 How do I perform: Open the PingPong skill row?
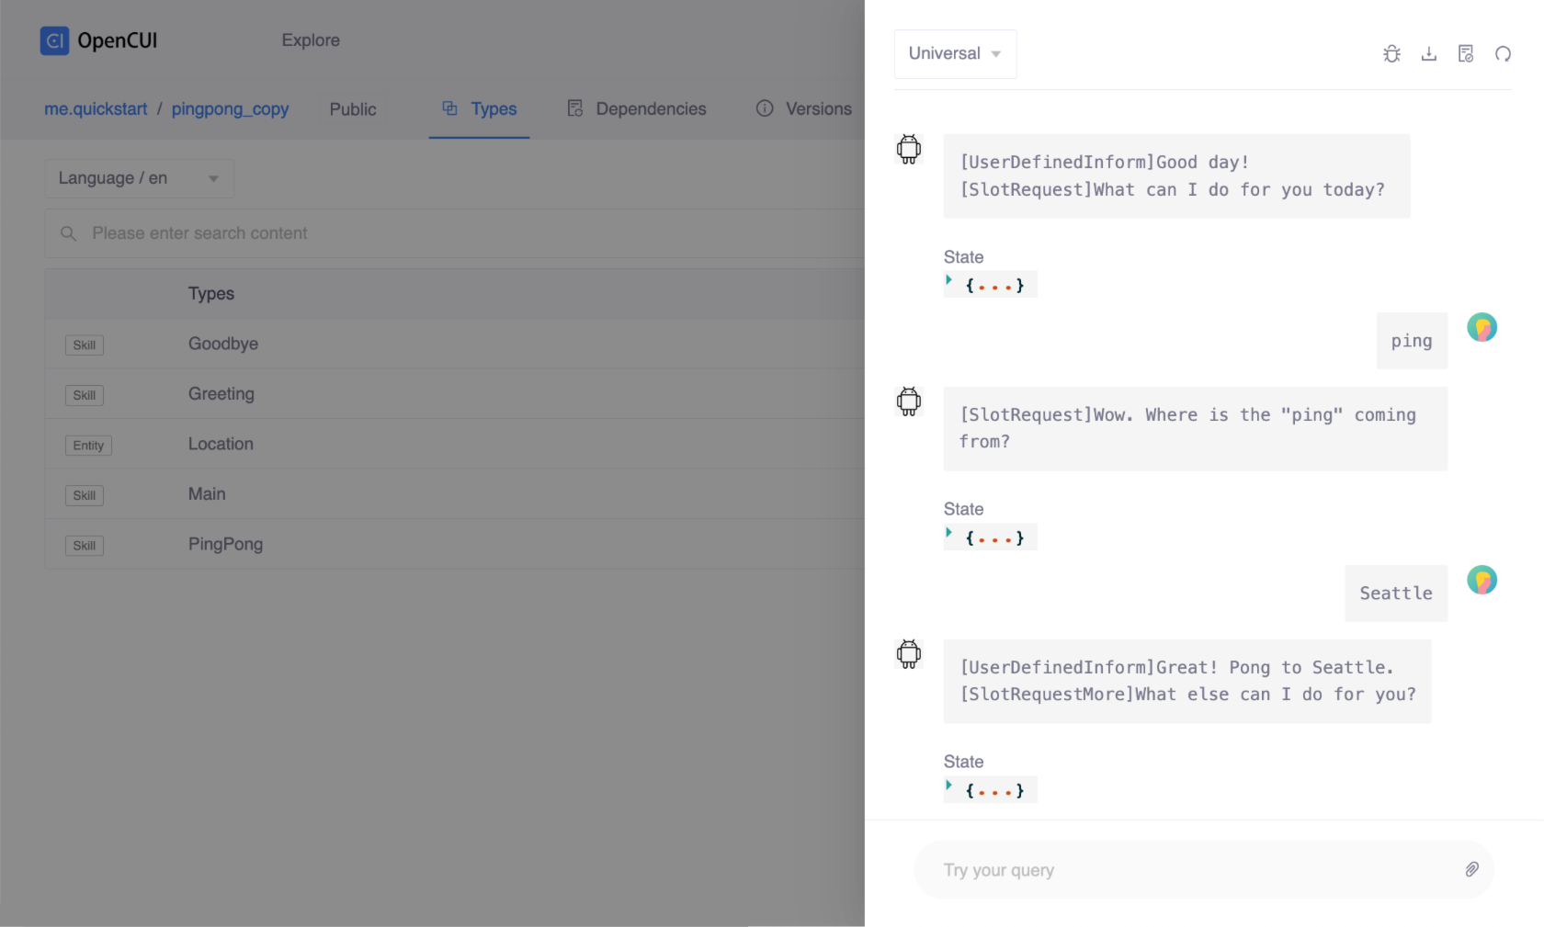point(225,544)
